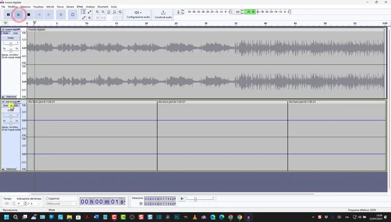
Task: Click the Trim audio outside selection icon
Action: [97, 18]
